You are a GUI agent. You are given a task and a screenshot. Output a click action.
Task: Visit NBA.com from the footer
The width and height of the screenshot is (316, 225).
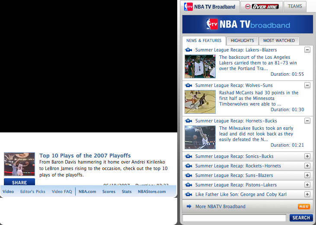[87, 192]
